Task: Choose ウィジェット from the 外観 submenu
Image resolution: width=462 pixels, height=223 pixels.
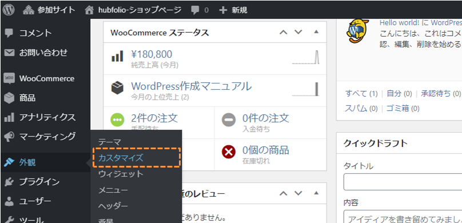Action: click(x=121, y=174)
